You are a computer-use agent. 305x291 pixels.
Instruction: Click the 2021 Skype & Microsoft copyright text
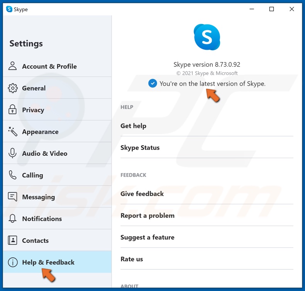[207, 73]
